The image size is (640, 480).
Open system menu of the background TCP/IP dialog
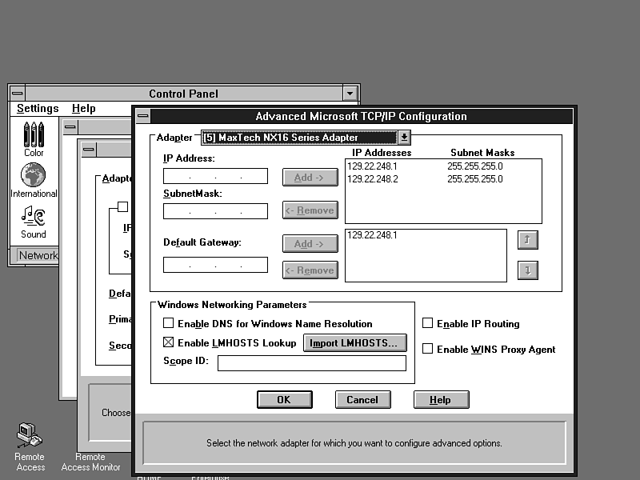point(89,150)
